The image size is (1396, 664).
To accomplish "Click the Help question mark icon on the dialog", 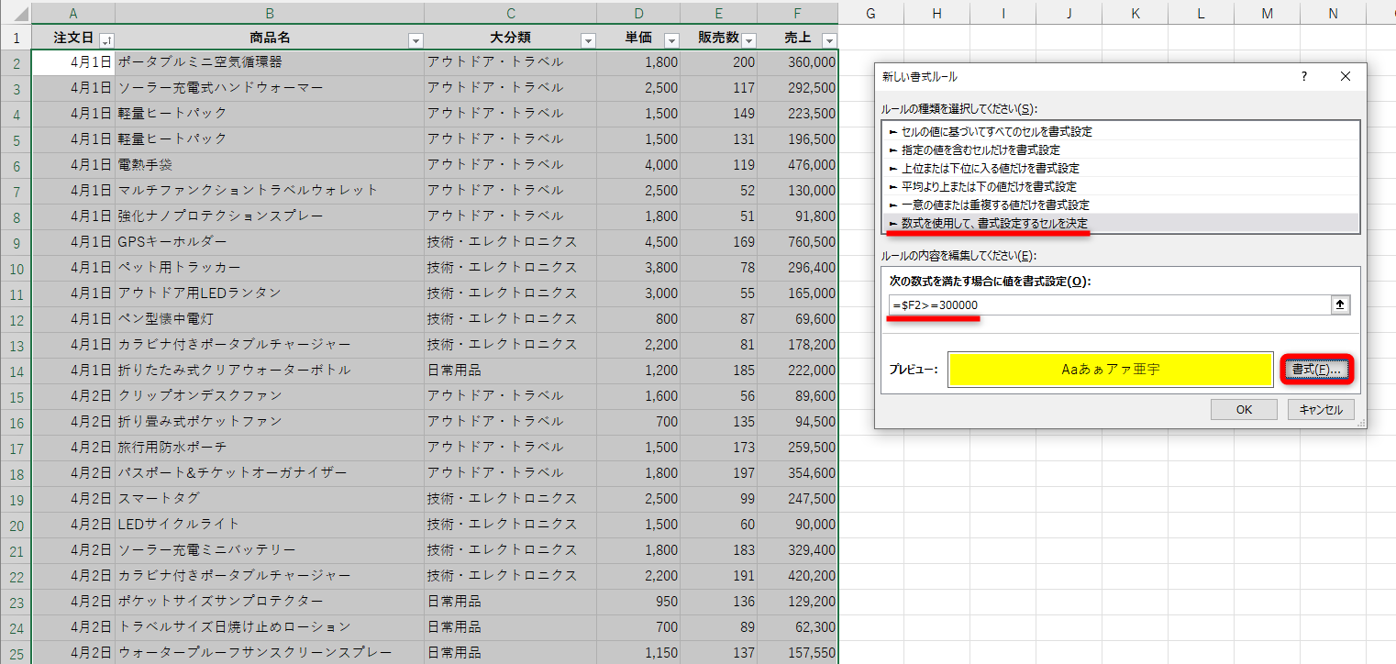I will click(x=1303, y=77).
